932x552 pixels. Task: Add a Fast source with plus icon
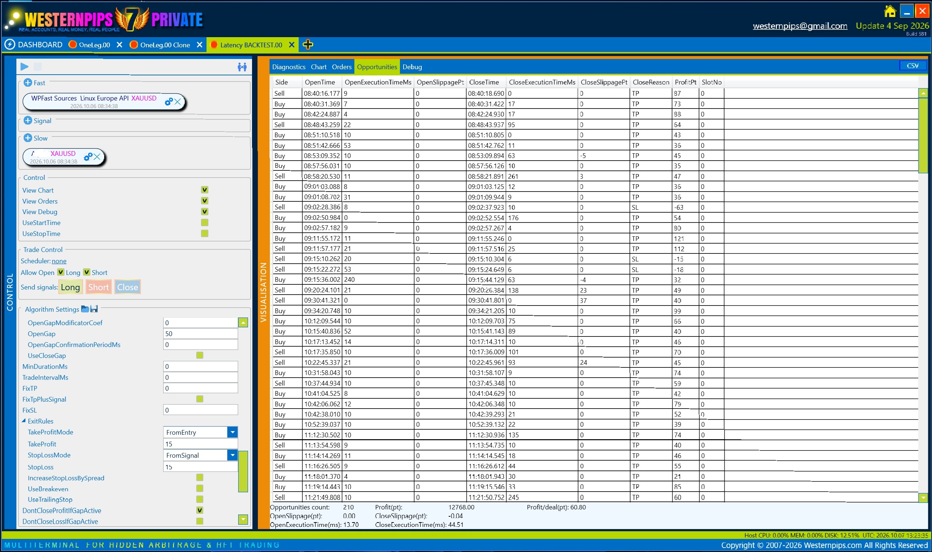pos(28,83)
